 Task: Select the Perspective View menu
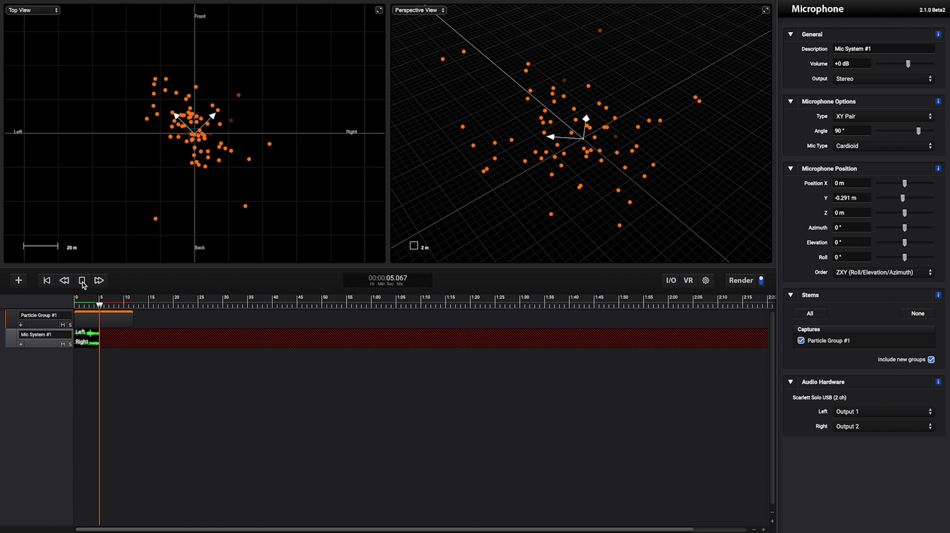point(419,9)
